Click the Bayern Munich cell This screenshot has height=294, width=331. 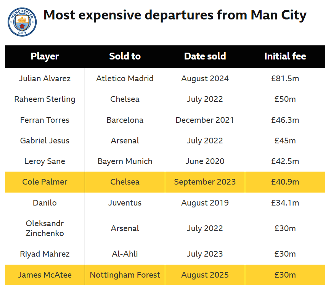pyautogui.click(x=125, y=161)
